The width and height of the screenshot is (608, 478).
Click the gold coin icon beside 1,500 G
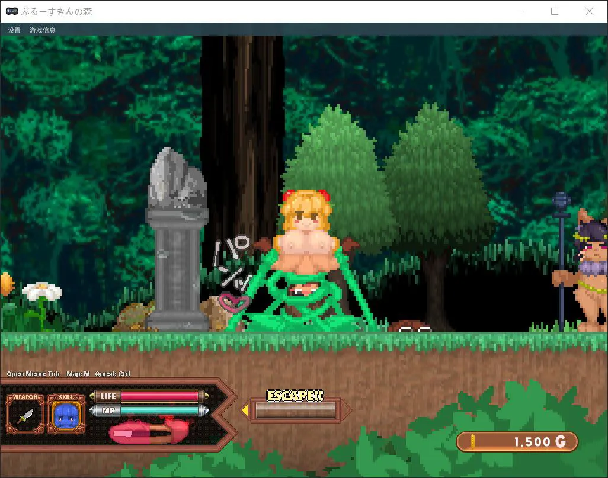click(473, 441)
